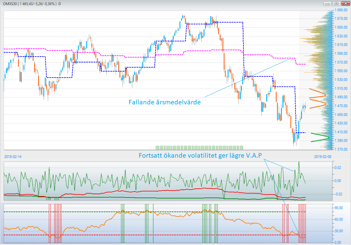Click the annotation "Fortsatt ökande volatilitet ger lägre V.A.P"
Image resolution: width=351 pixels, height=245 pixels.
pyautogui.click(x=200, y=155)
